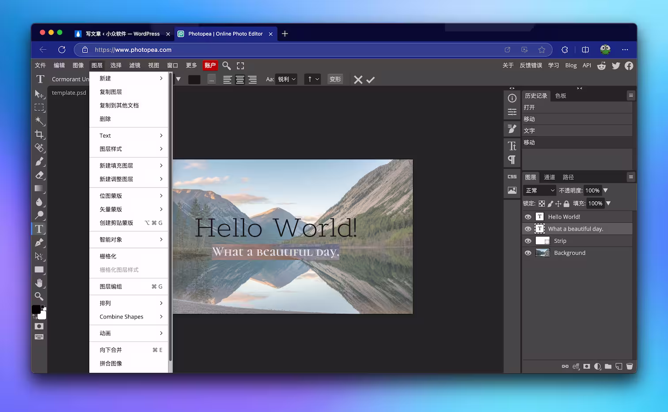Toggle lock position icon

(558, 204)
